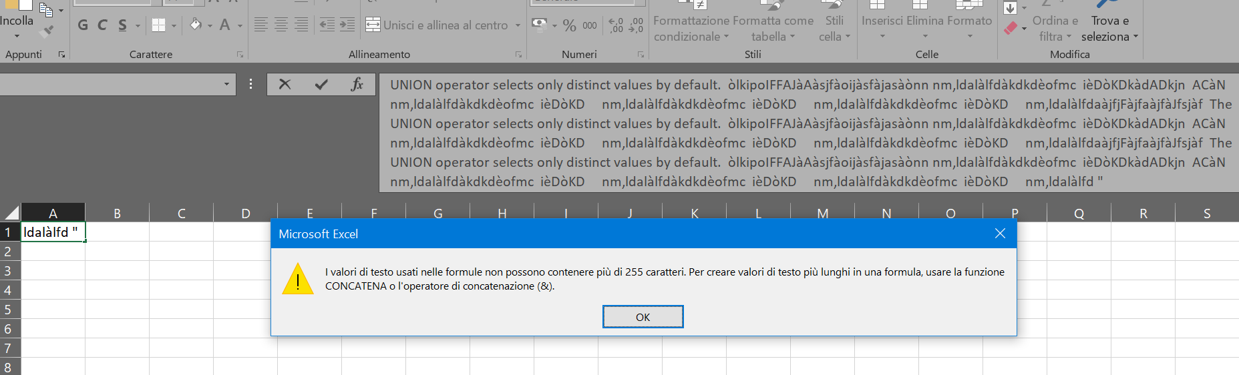The height and width of the screenshot is (375, 1239).
Task: Select column C header
Action: coord(182,213)
